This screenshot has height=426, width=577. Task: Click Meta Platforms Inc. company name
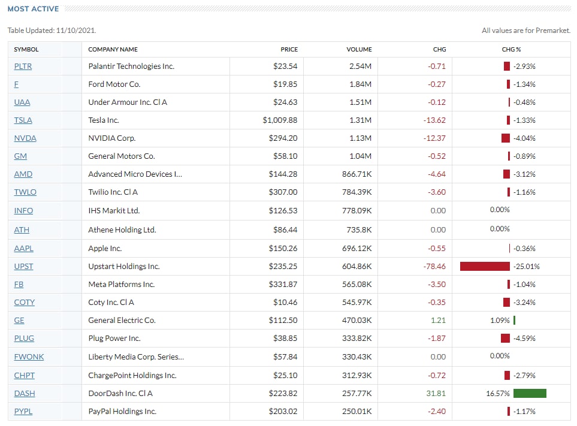point(122,285)
